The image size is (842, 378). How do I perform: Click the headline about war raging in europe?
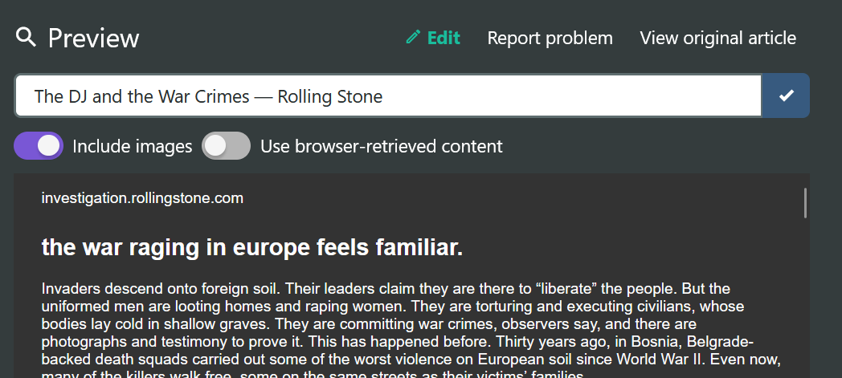tap(251, 248)
